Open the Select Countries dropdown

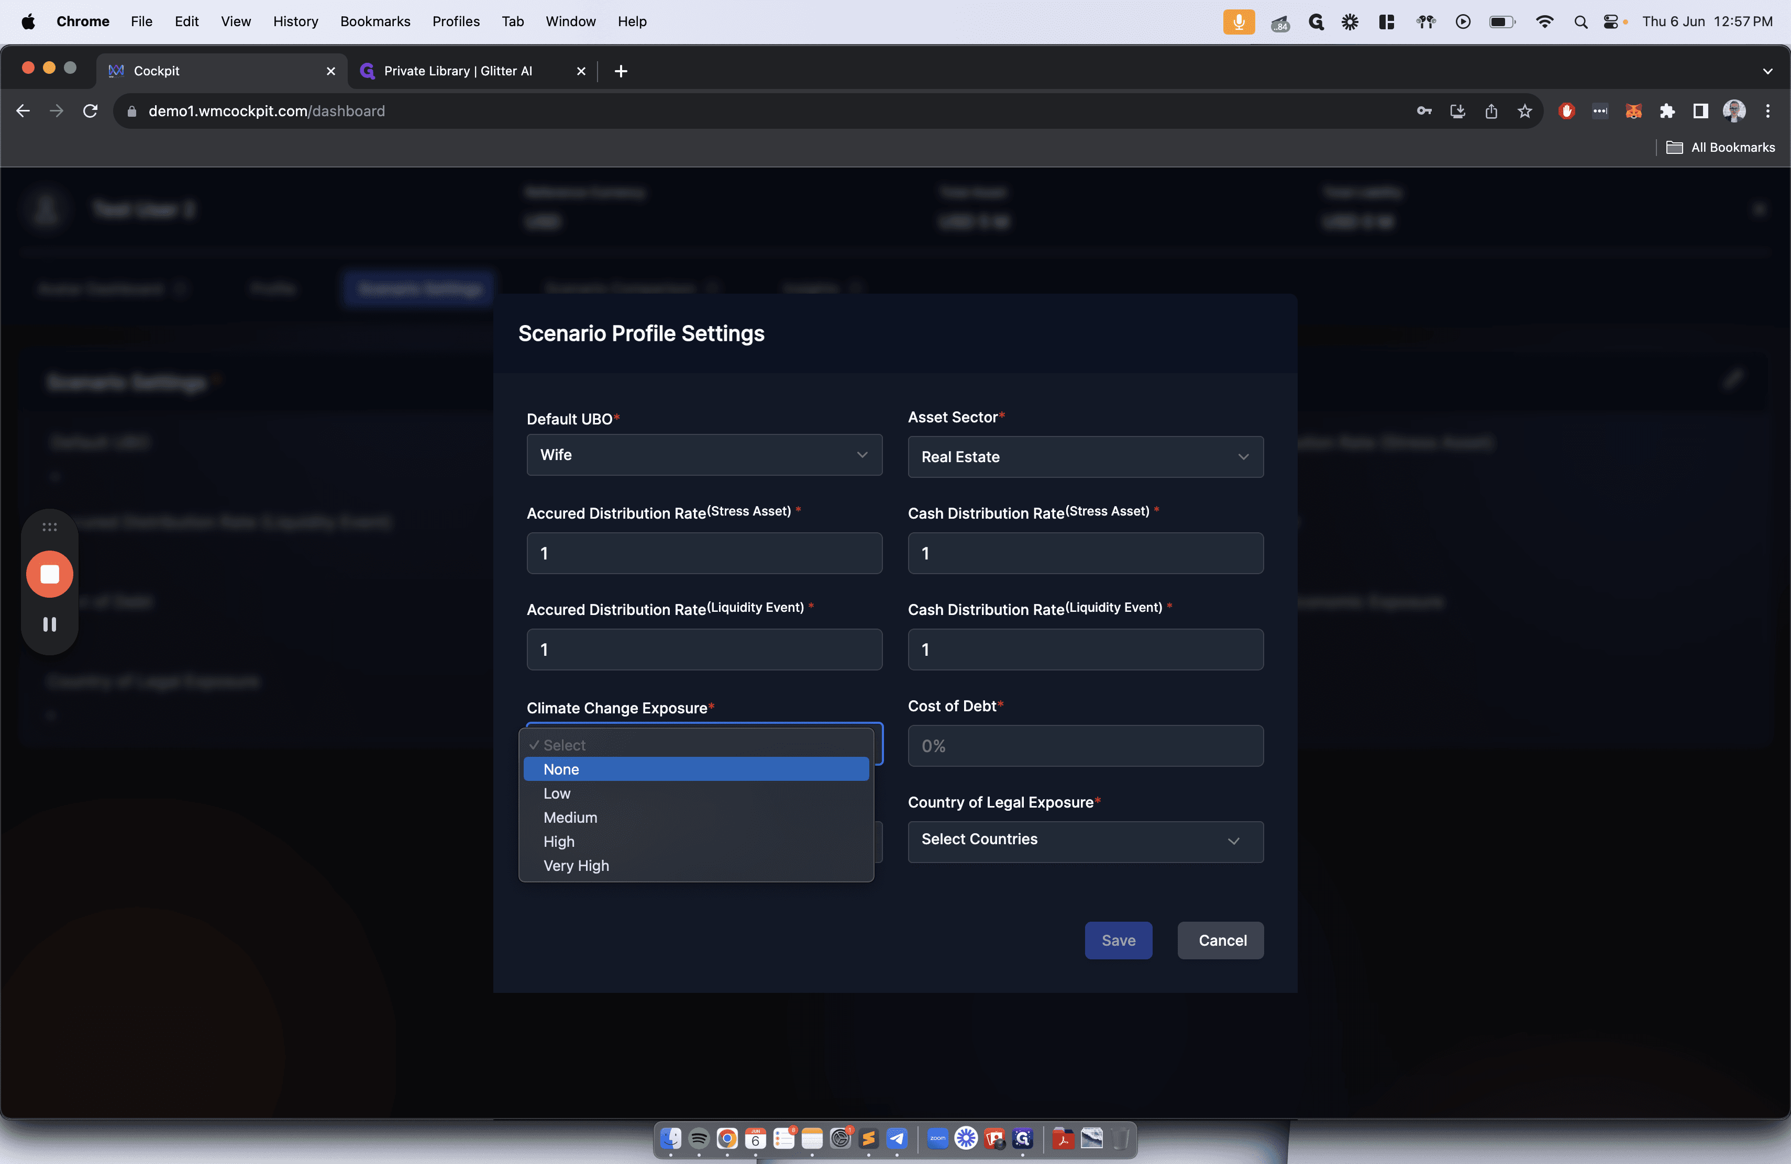1086,842
